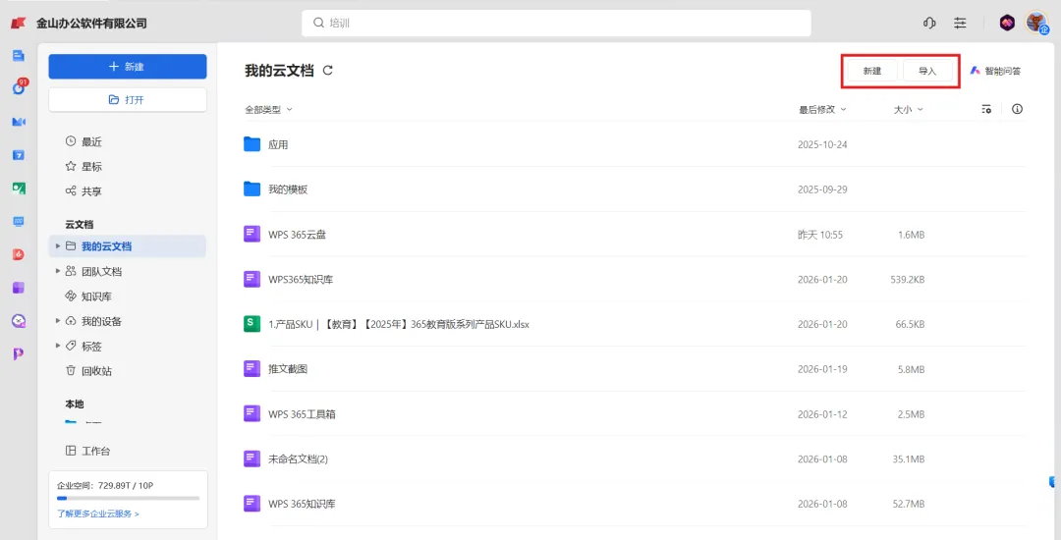The image size is (1061, 540).
Task: Expand the 团队文档 tree arrow
Action: [58, 271]
